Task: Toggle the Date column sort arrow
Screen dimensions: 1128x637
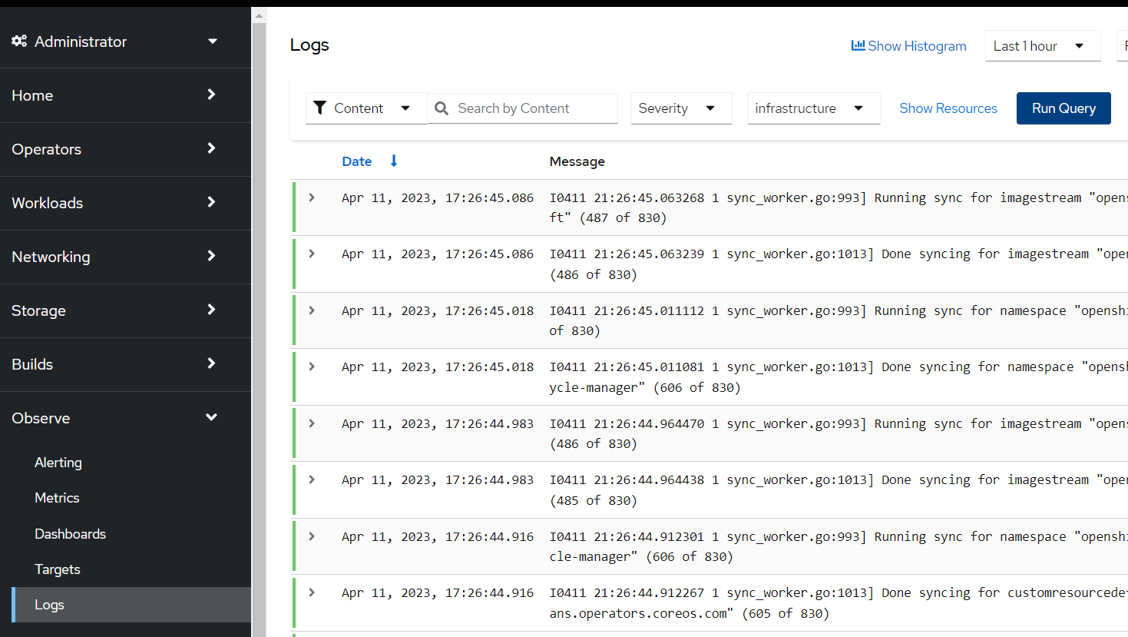Action: click(x=393, y=161)
